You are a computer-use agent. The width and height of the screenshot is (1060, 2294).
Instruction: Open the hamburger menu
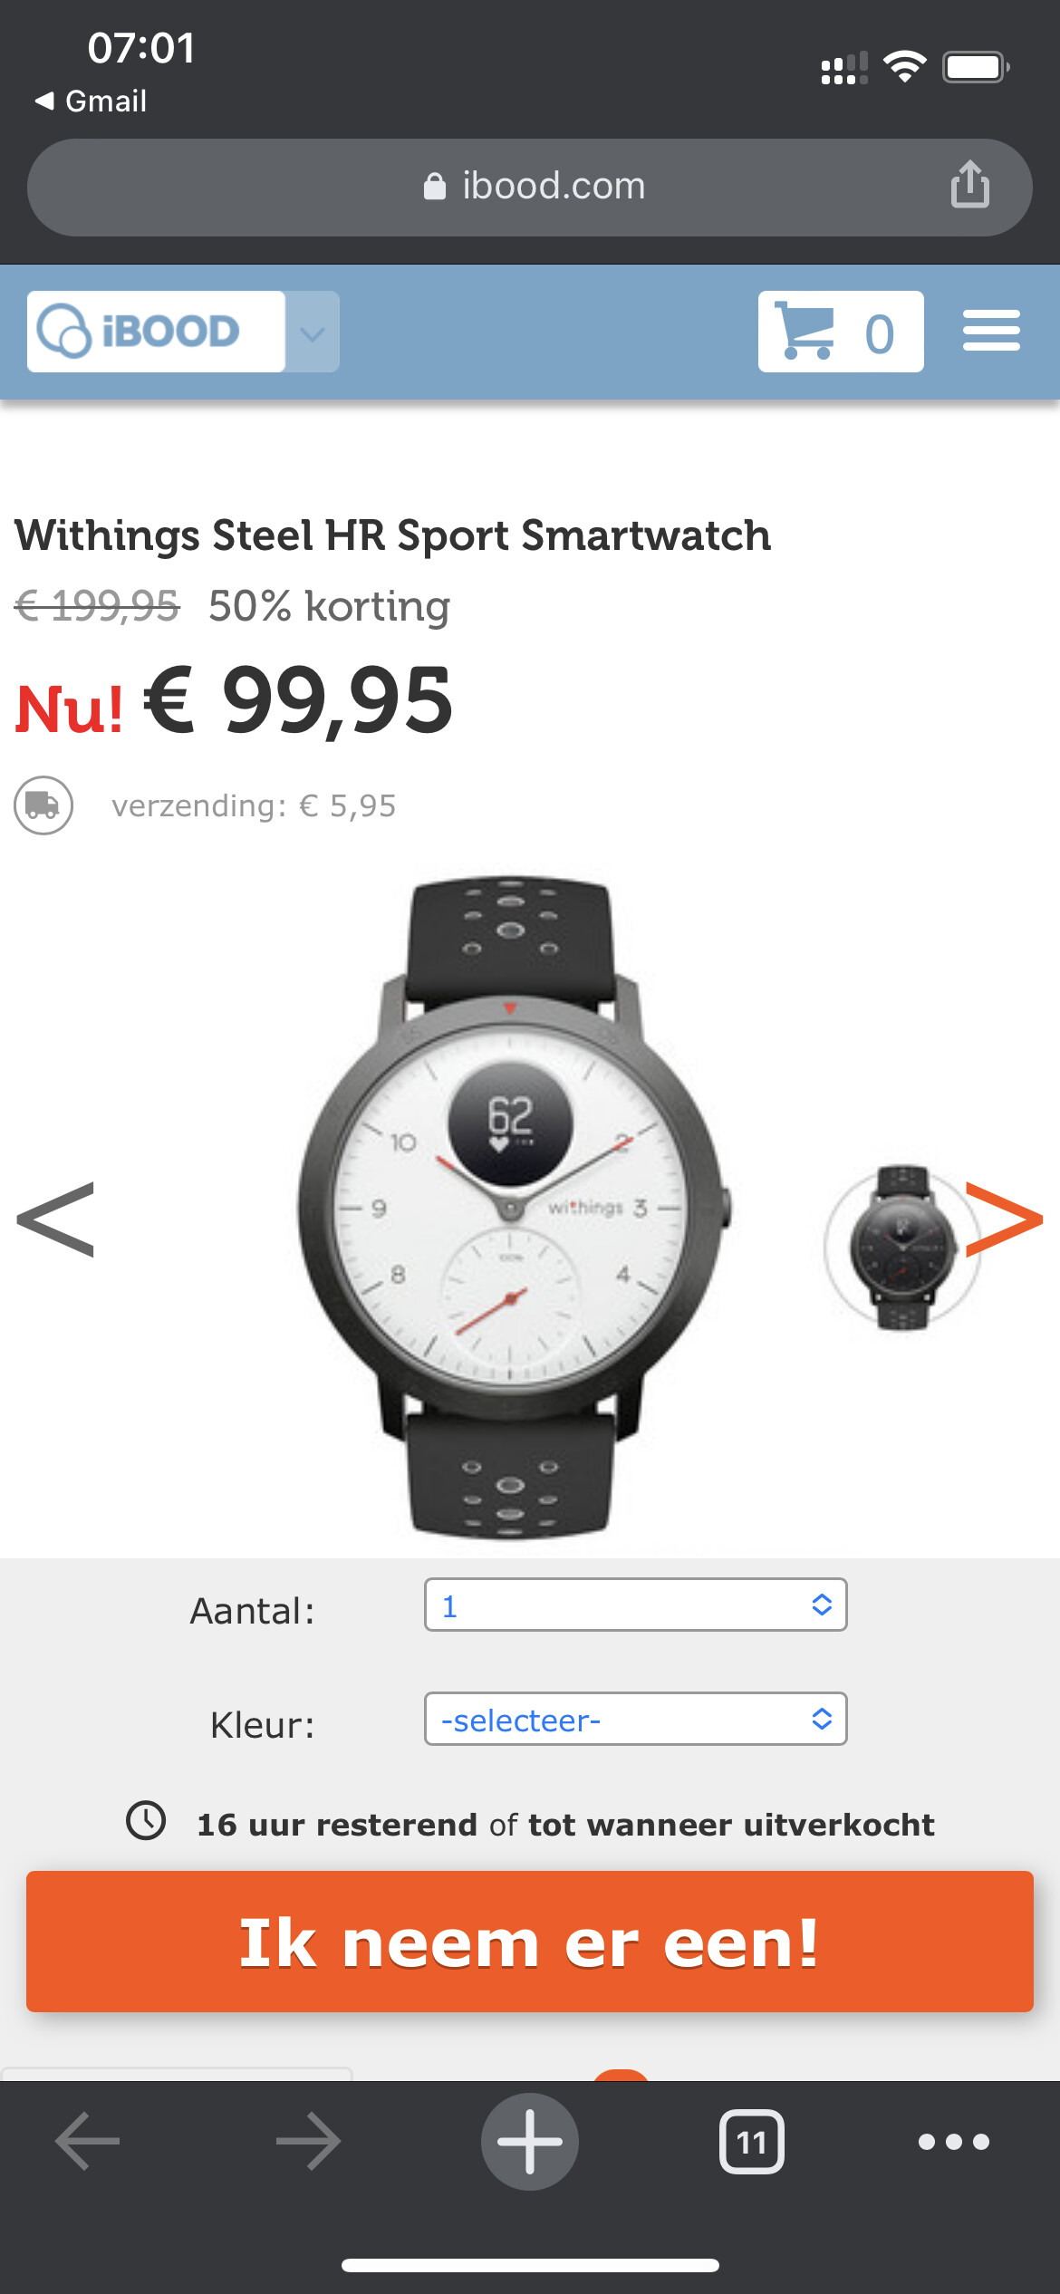(x=991, y=331)
